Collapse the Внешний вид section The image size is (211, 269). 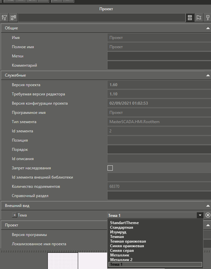208,206
